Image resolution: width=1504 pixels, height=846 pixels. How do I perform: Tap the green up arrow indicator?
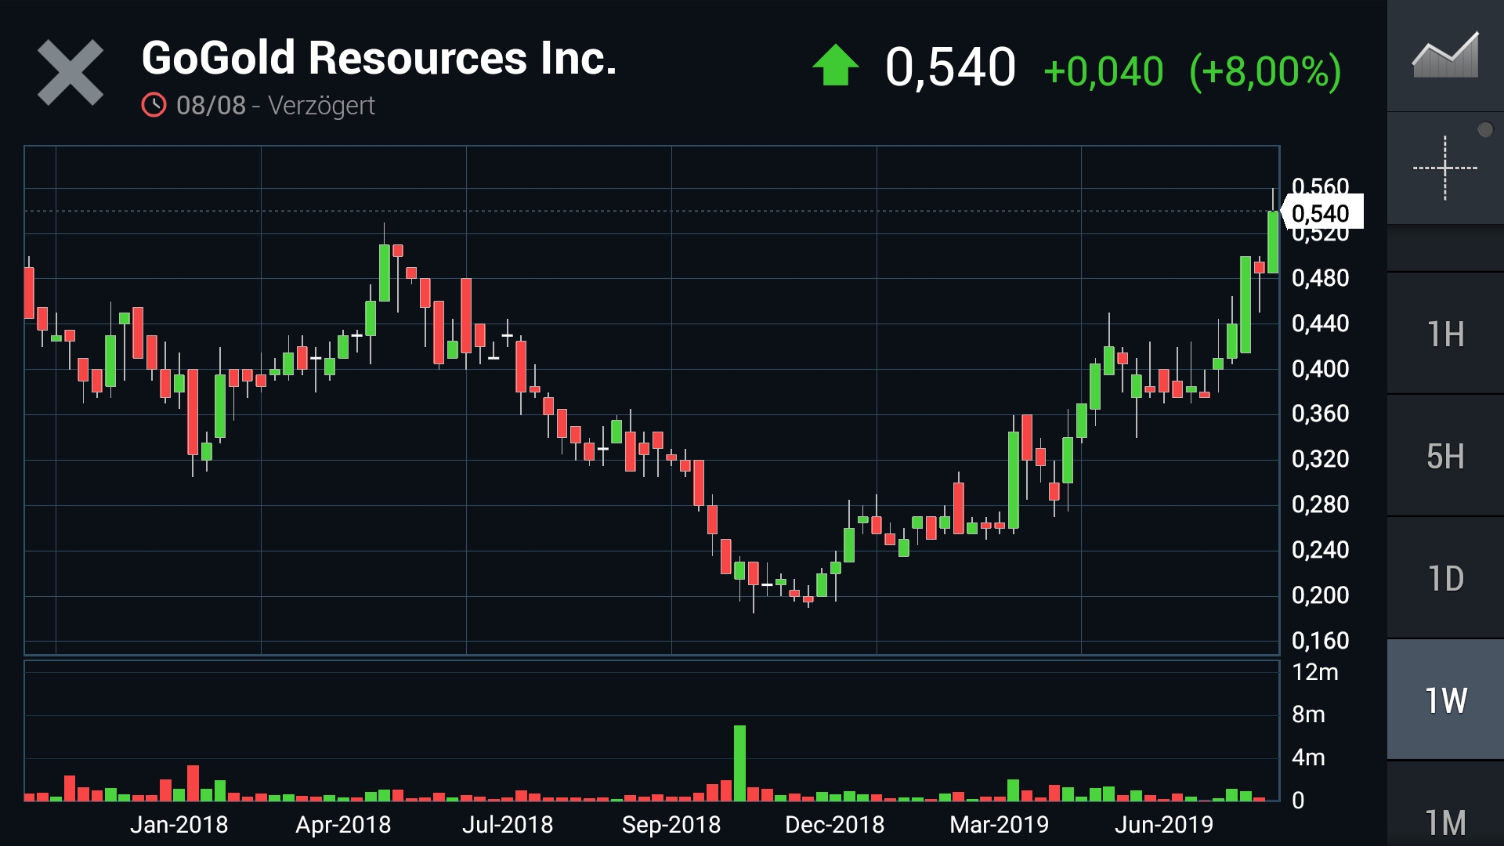coord(836,65)
